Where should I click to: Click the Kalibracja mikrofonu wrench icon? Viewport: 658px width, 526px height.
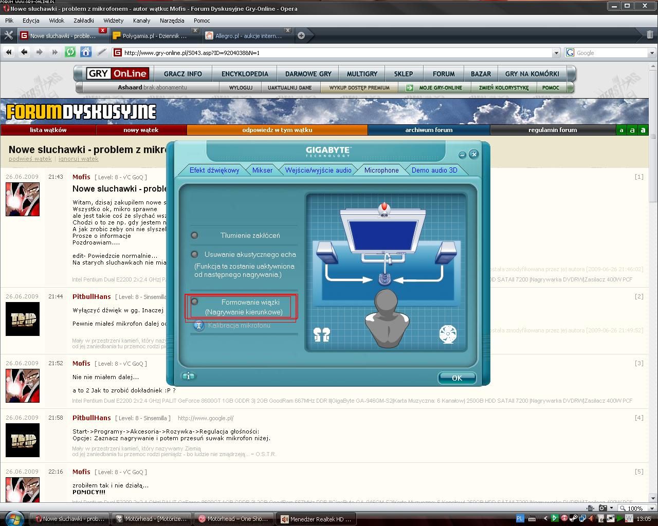(x=199, y=325)
